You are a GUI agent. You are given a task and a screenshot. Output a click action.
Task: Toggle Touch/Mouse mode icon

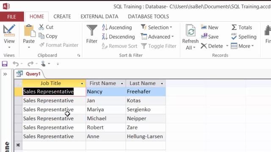click(x=43, y=64)
